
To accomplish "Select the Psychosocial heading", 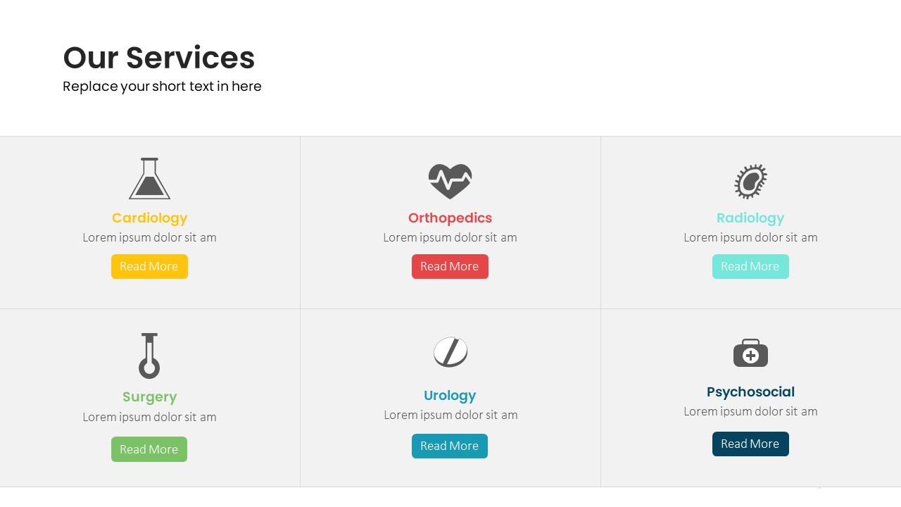I will [x=750, y=392].
